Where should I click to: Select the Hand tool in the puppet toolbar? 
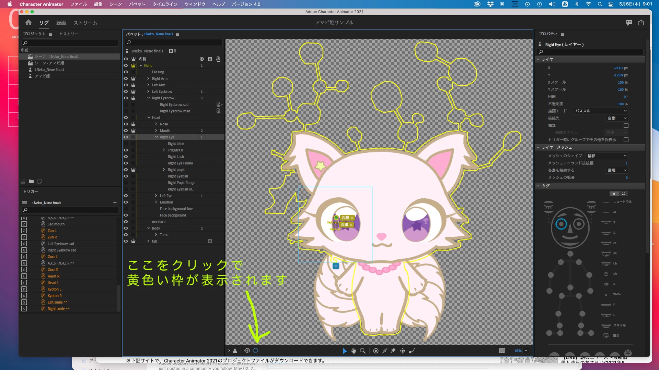pos(354,351)
